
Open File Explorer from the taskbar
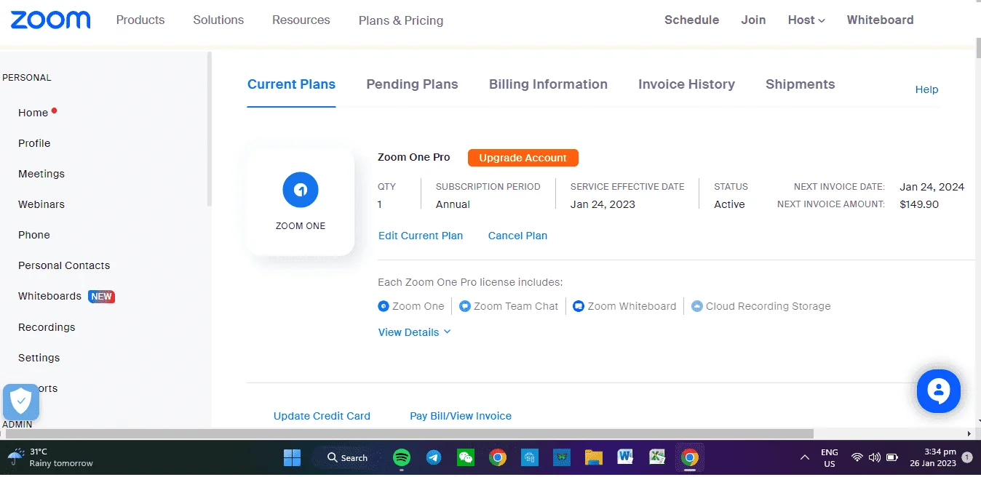[x=594, y=457]
